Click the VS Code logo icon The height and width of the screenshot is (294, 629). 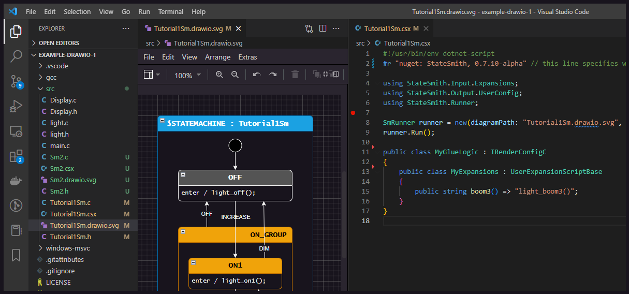coord(13,11)
